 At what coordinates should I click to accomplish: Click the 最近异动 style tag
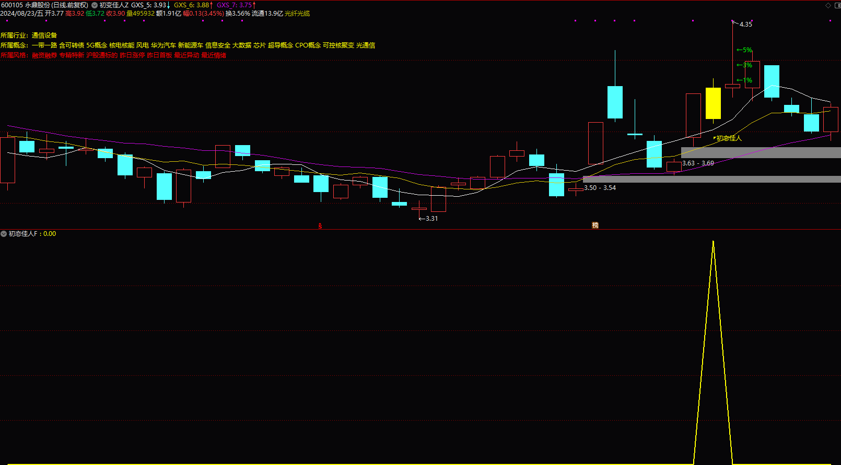[186, 55]
